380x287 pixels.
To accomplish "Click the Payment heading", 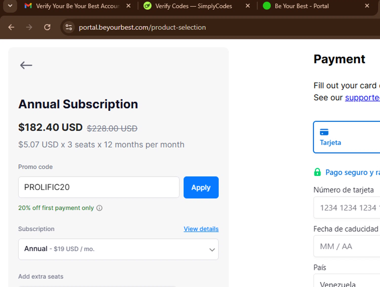I will coord(339,59).
